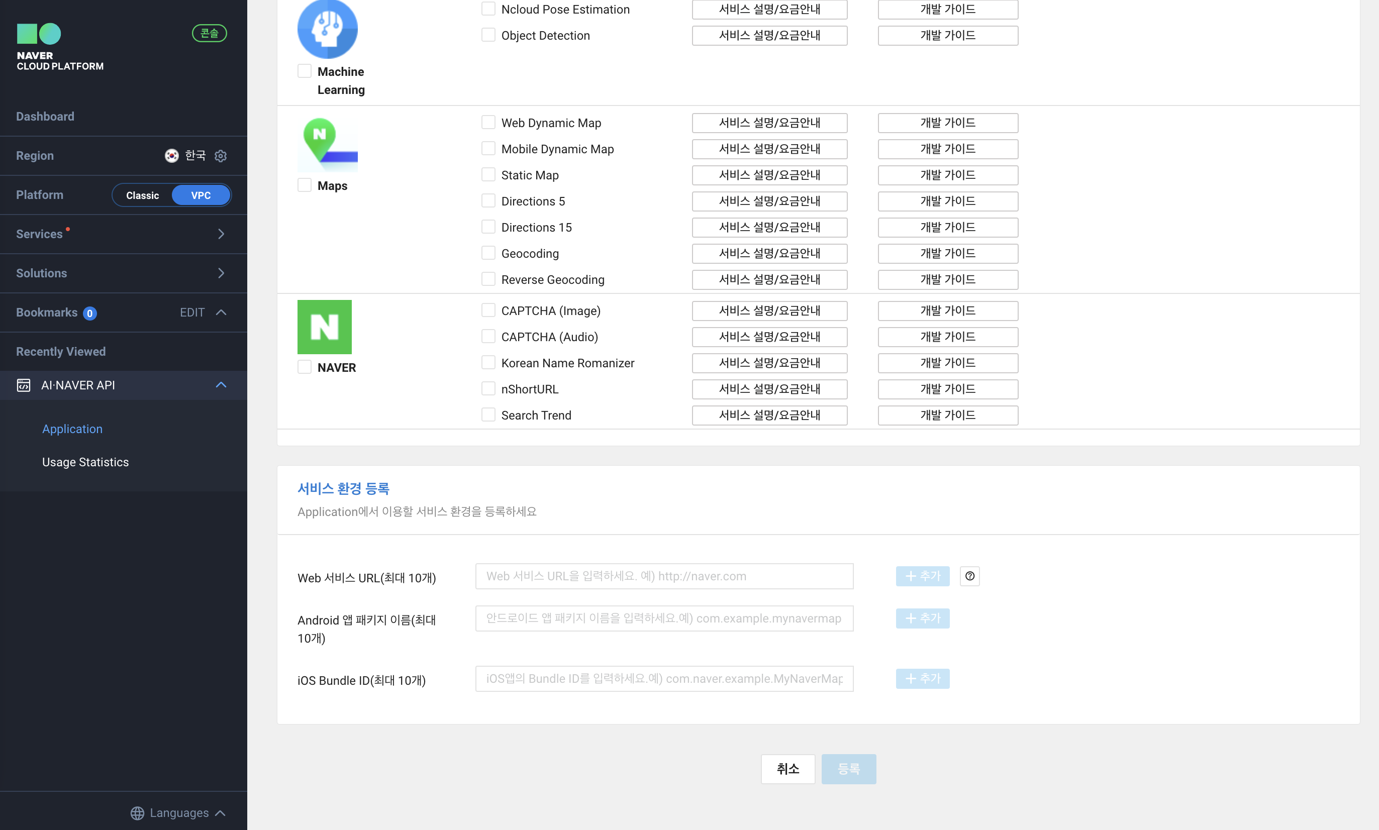
Task: Expand the Solutions menu chevron
Action: click(x=221, y=273)
